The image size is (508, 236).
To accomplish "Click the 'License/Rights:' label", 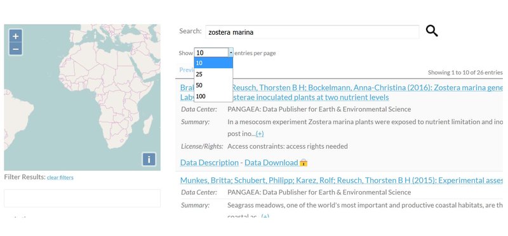I will (202, 146).
